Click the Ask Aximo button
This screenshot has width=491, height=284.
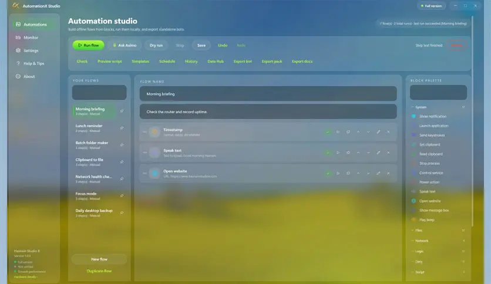click(125, 45)
